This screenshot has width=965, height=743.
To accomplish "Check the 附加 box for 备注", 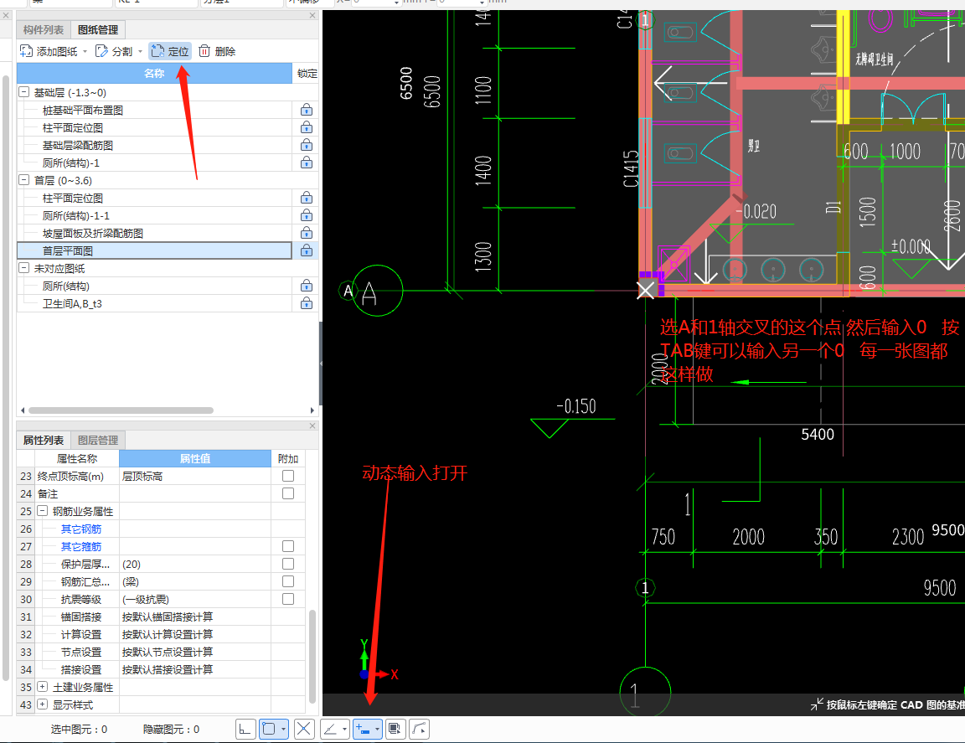I will 288,493.
